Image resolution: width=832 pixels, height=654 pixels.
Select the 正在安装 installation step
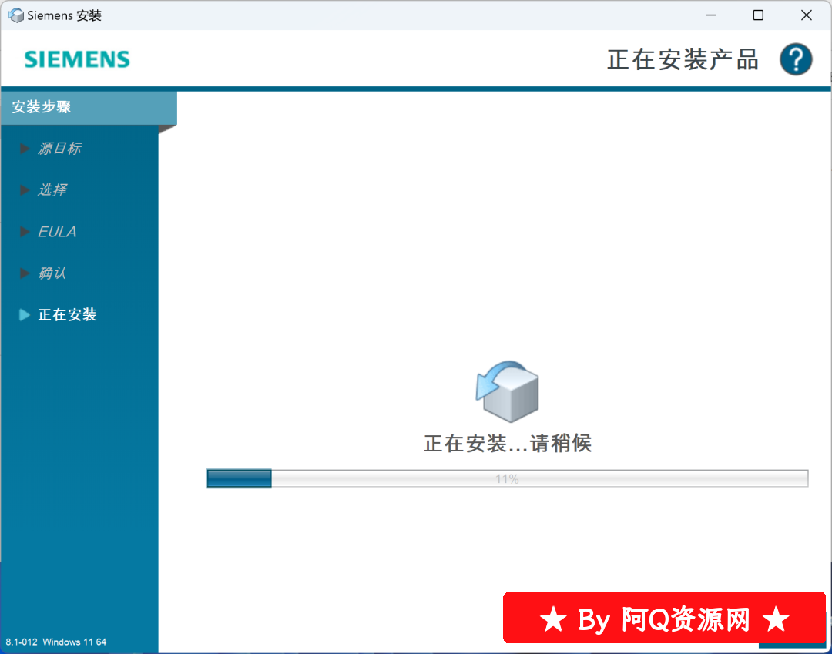point(67,314)
